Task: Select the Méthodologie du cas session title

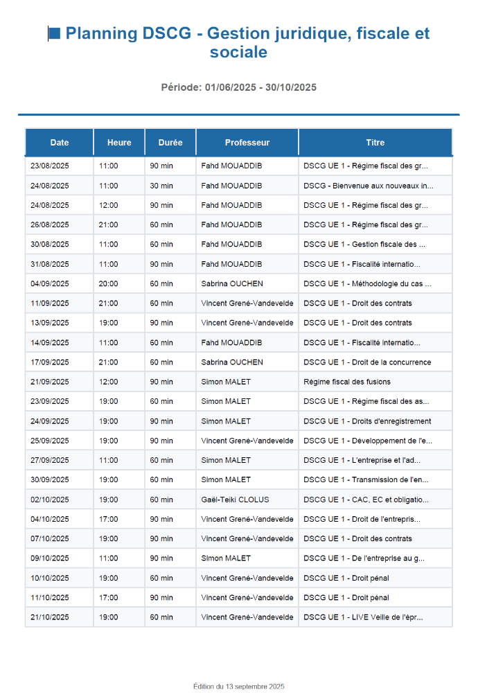Action: (367, 283)
